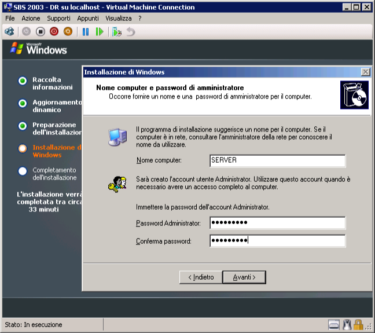
Task: Minimize the Virtual Machine Connection window
Action: click(x=347, y=7)
